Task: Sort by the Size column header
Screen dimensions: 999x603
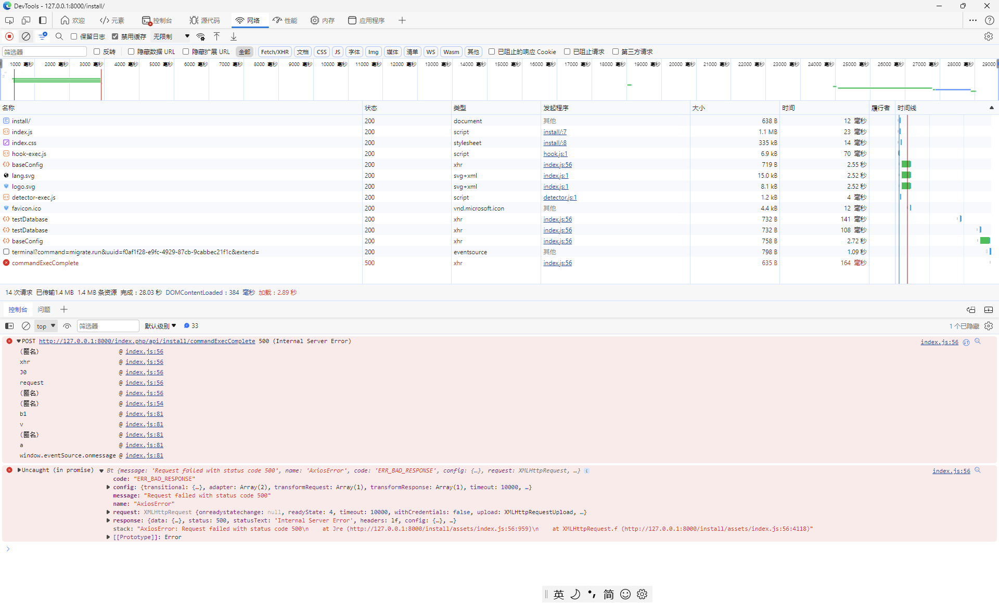Action: (735, 108)
